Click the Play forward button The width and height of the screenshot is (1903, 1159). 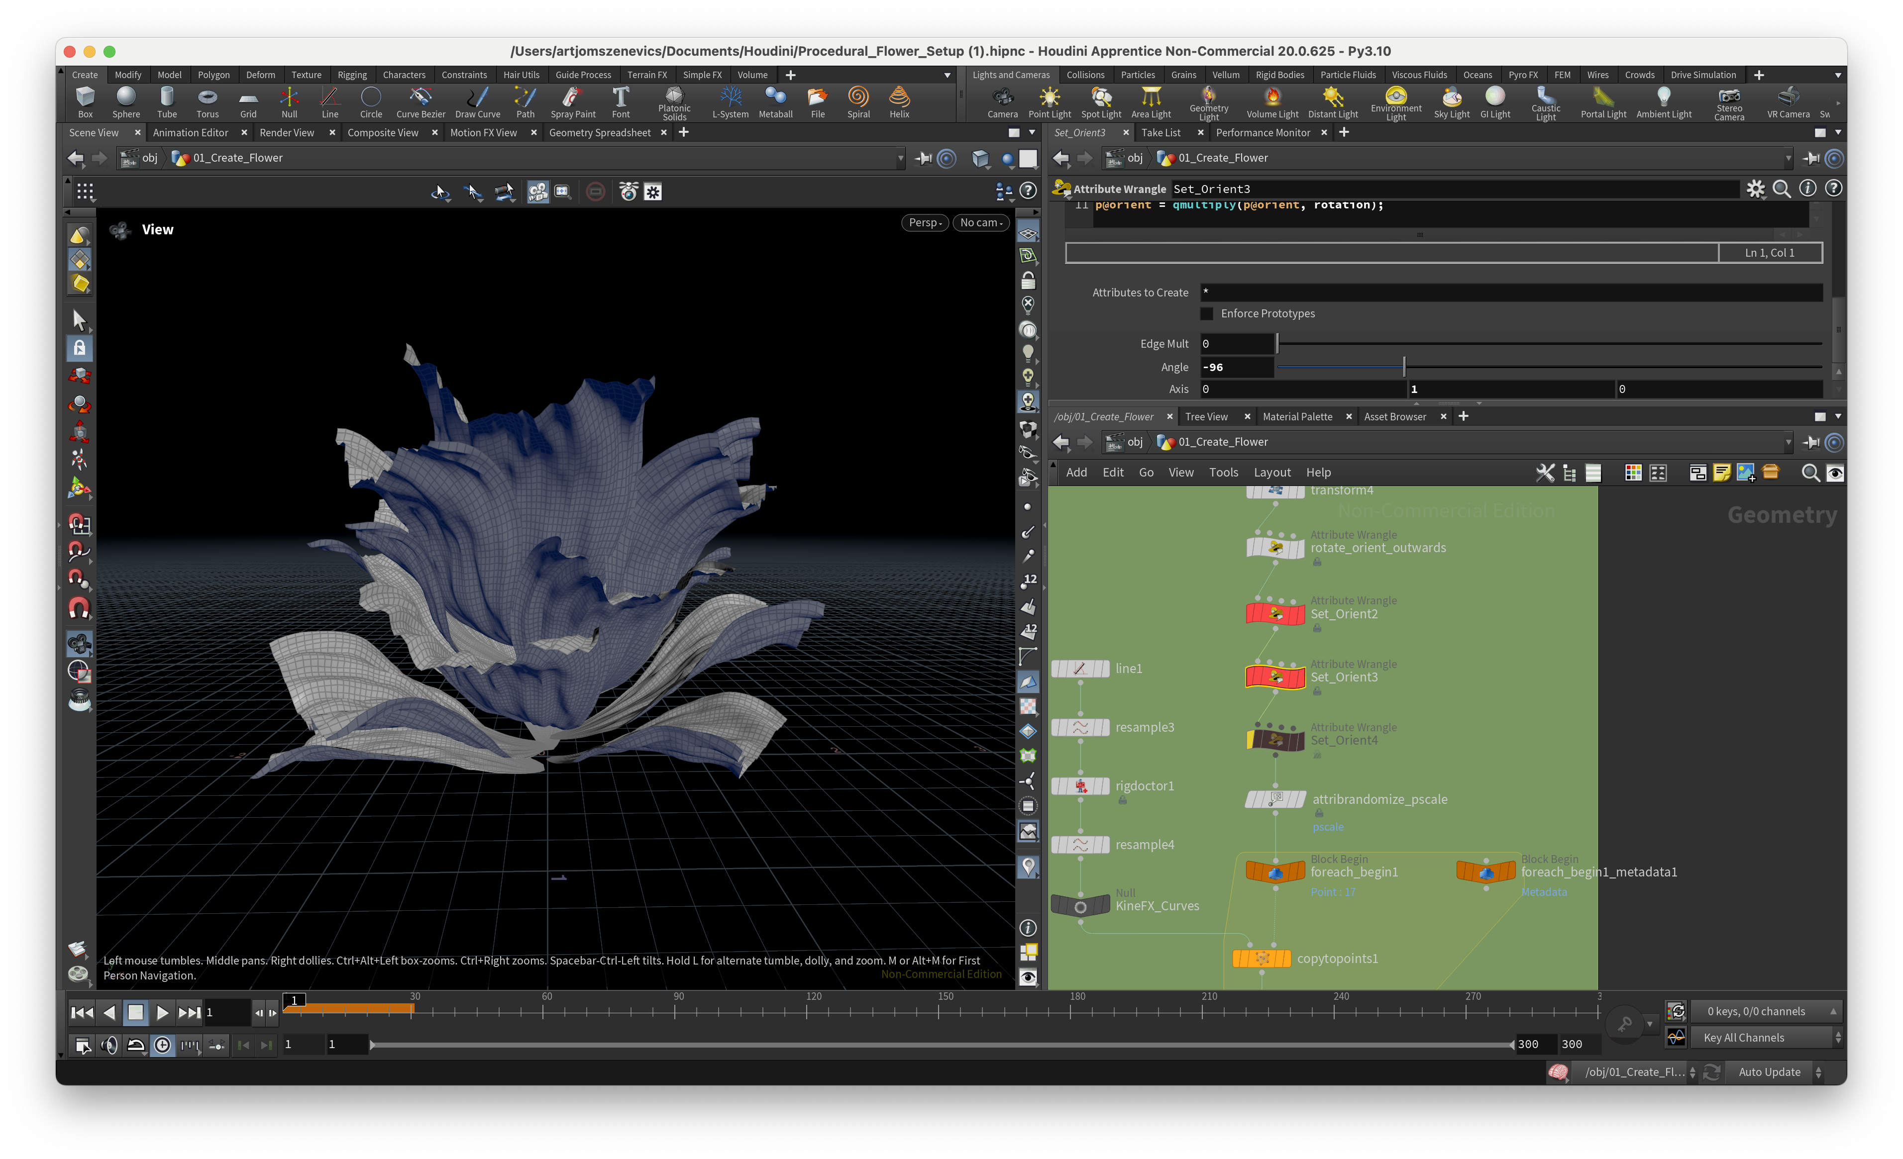coord(162,1012)
